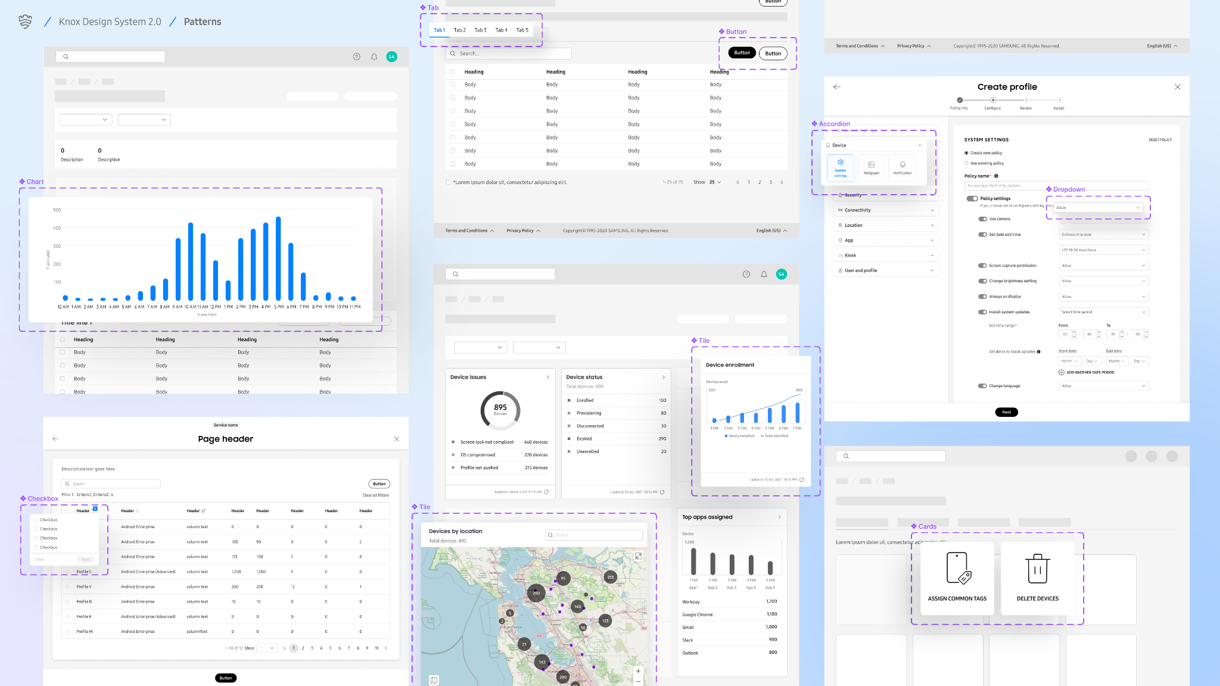
Task: Click the Reset Policy link
Action: pyautogui.click(x=1160, y=140)
